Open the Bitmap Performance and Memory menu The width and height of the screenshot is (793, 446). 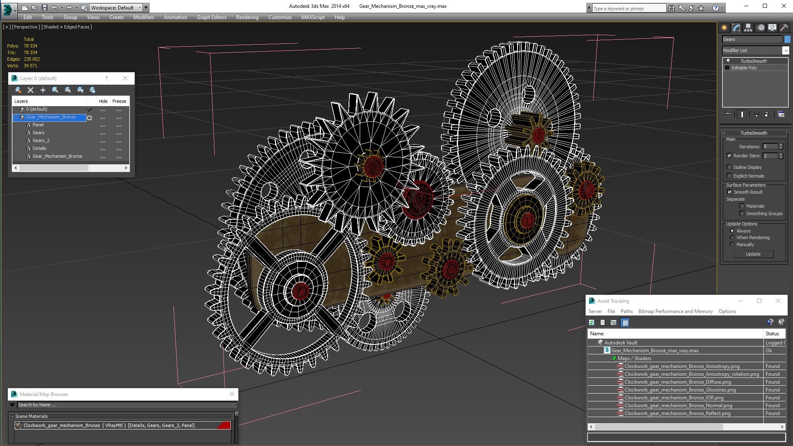675,311
